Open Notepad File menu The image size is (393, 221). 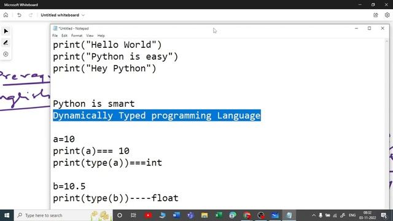point(55,36)
